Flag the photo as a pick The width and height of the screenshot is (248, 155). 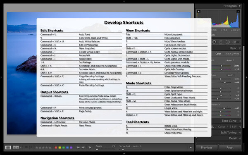click(x=26, y=148)
